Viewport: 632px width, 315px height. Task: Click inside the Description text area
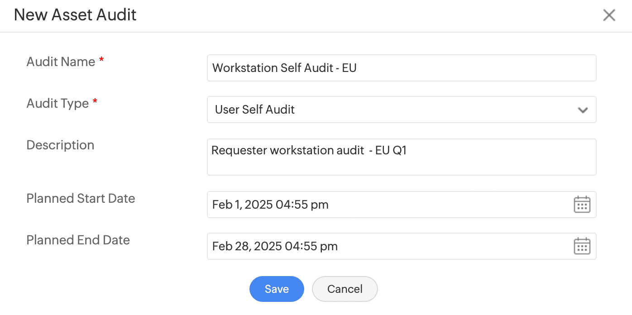coord(401,163)
